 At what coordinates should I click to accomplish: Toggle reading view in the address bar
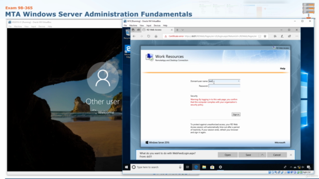coord(260,36)
